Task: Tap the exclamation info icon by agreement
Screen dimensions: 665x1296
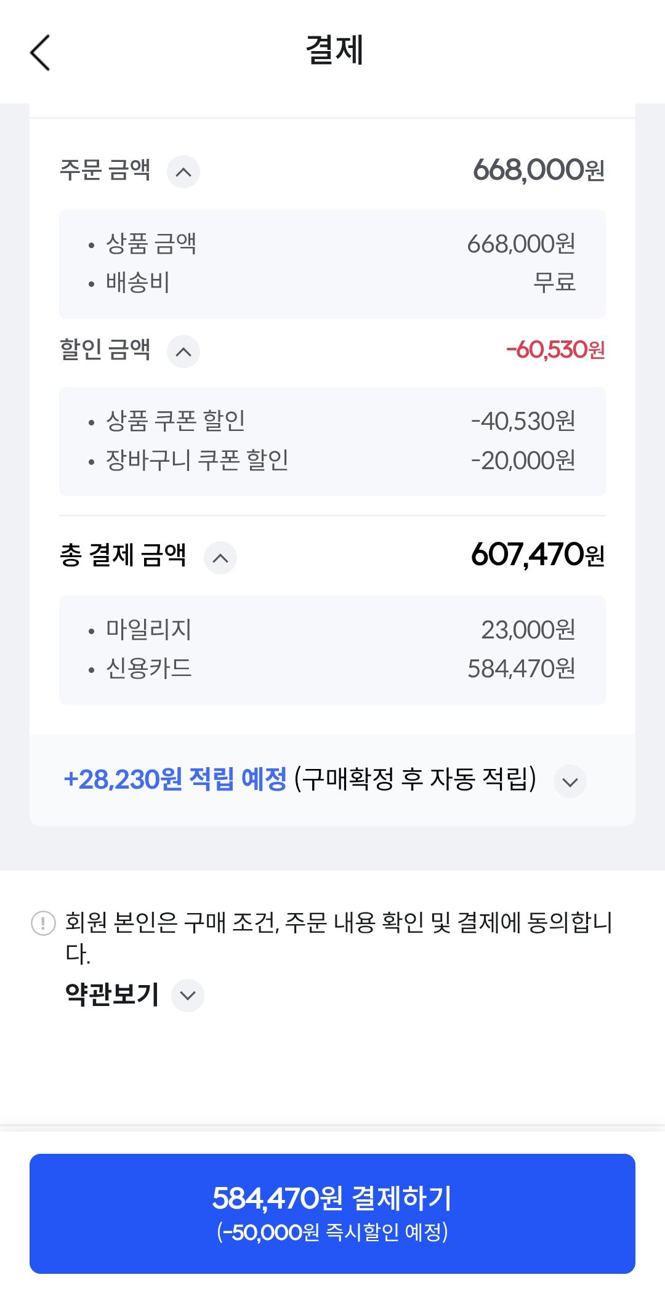Action: 43,924
